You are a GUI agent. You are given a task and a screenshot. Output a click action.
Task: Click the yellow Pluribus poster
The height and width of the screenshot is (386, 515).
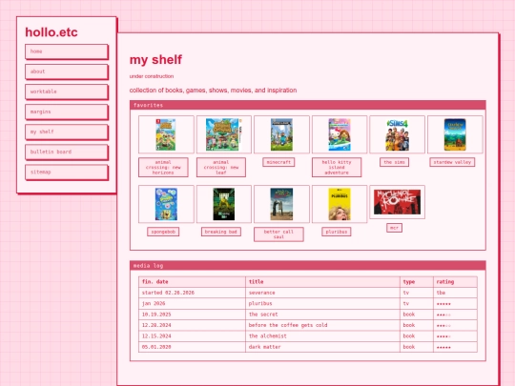[x=340, y=204]
